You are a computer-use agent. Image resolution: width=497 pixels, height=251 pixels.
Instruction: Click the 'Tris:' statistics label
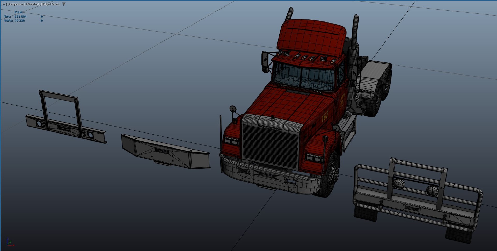[8, 16]
